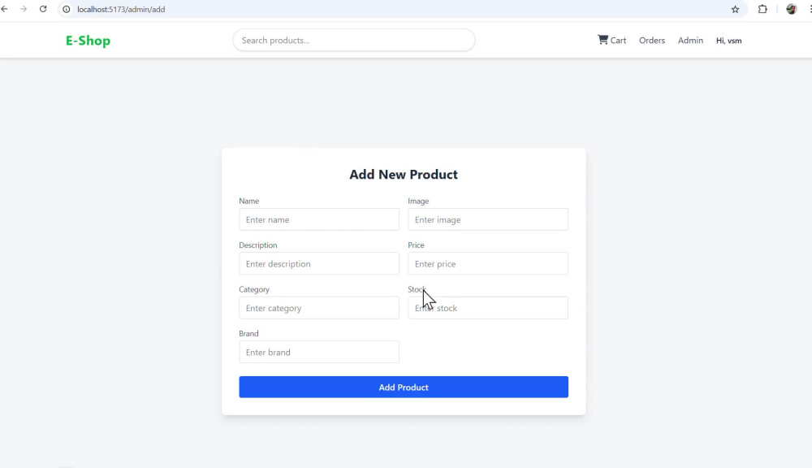This screenshot has width=812, height=468.
Task: Open the browser extensions puzzle icon
Action: (x=762, y=9)
